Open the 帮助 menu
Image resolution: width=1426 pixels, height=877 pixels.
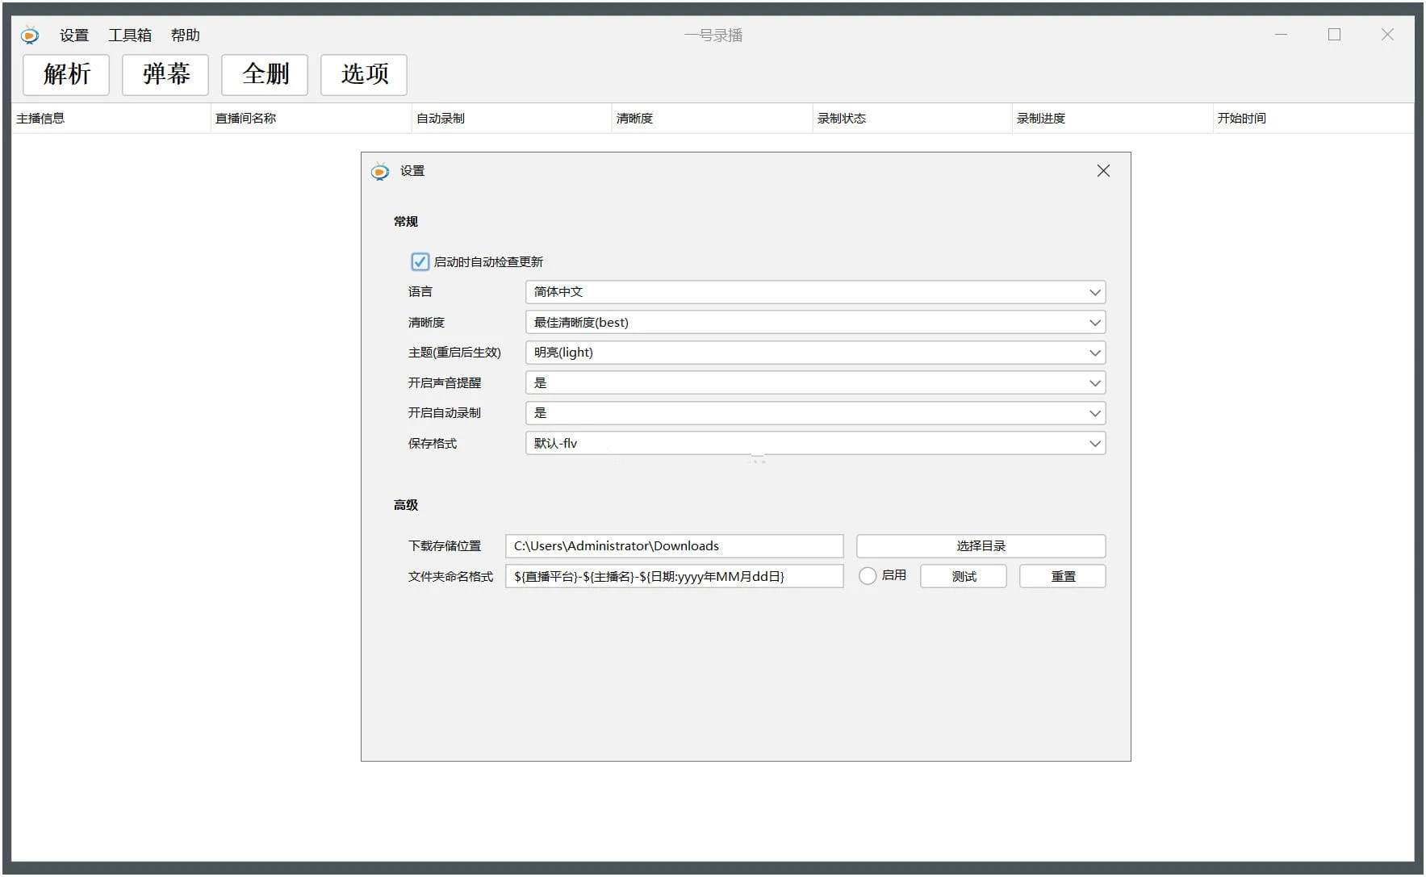185,35
